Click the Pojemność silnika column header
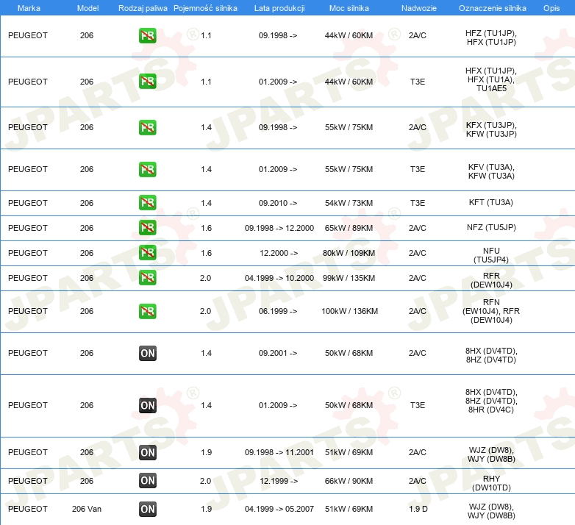Image resolution: width=575 pixels, height=525 pixels. tap(205, 8)
